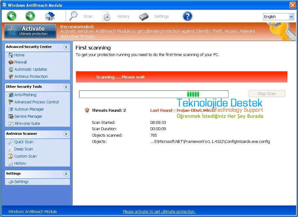Click the 'Threats Found: 2' text
The height and width of the screenshot is (217, 298).
(x=109, y=110)
